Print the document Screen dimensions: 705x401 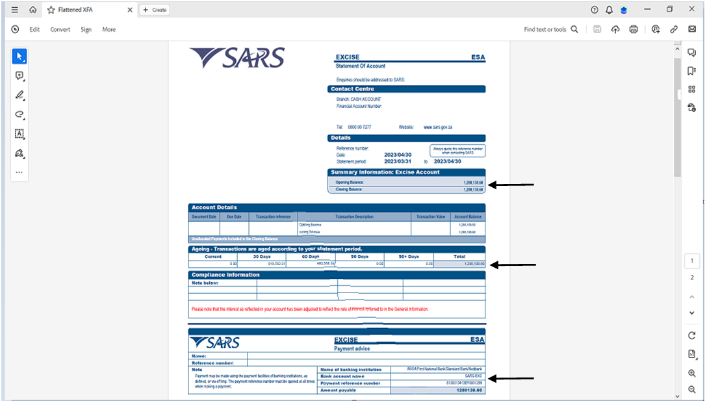(x=634, y=29)
